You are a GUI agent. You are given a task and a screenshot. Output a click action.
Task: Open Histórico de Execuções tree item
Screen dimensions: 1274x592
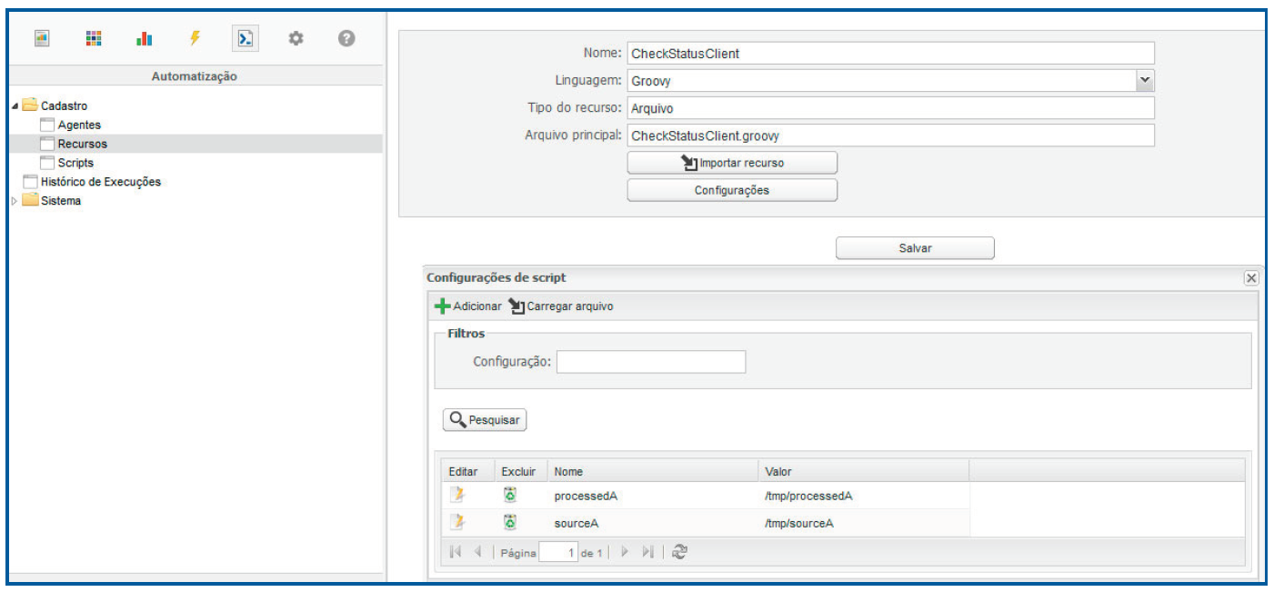tap(100, 182)
